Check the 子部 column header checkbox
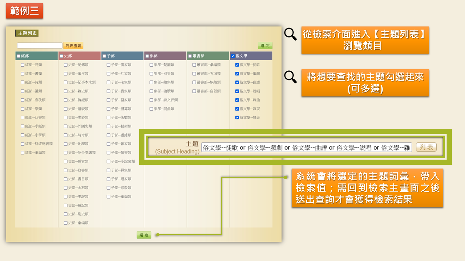 coord(104,56)
